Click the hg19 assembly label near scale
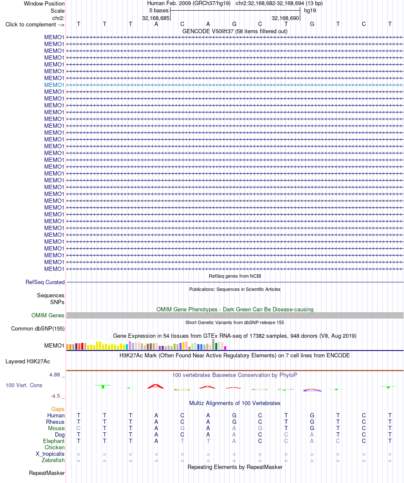The height and width of the screenshot is (483, 404). point(310,11)
